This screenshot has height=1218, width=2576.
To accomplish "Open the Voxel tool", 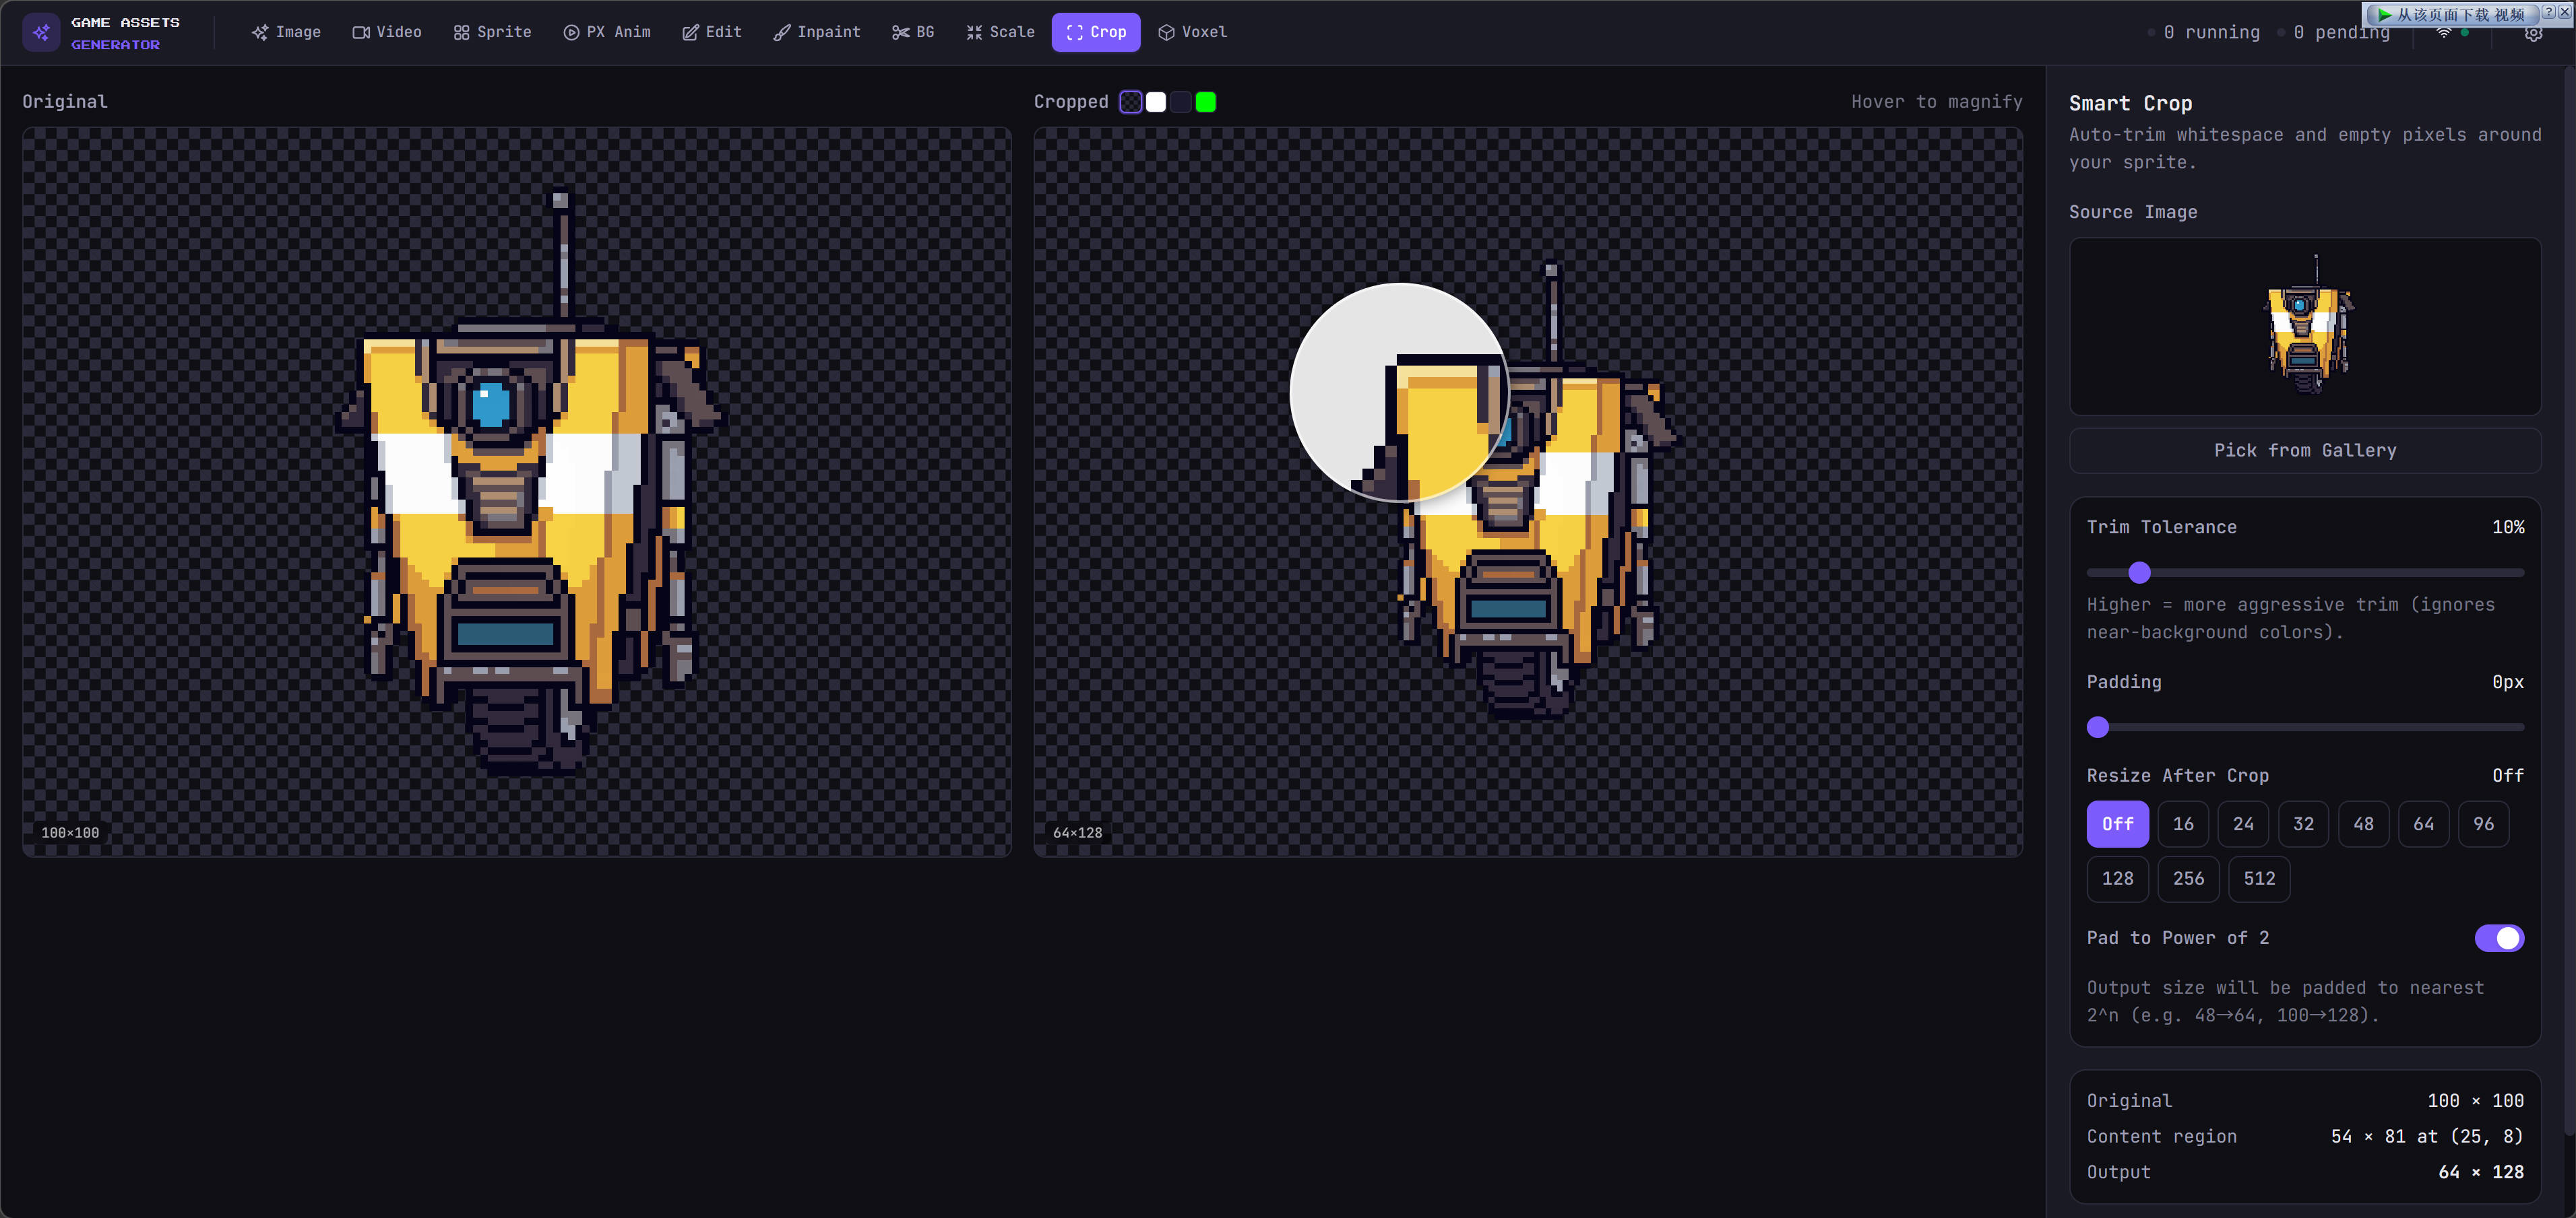I will (1192, 32).
